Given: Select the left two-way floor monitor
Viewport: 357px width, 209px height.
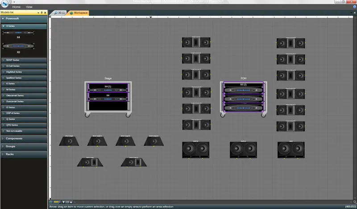Looking at the screenshot, I should click(x=90, y=162).
